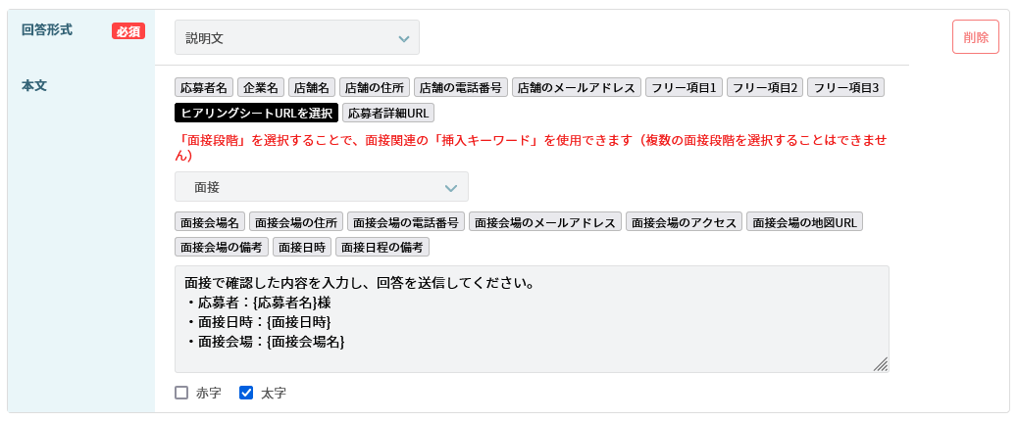Insert the フリー項目3 keyword tag
The height and width of the screenshot is (421, 1018).
point(847,87)
